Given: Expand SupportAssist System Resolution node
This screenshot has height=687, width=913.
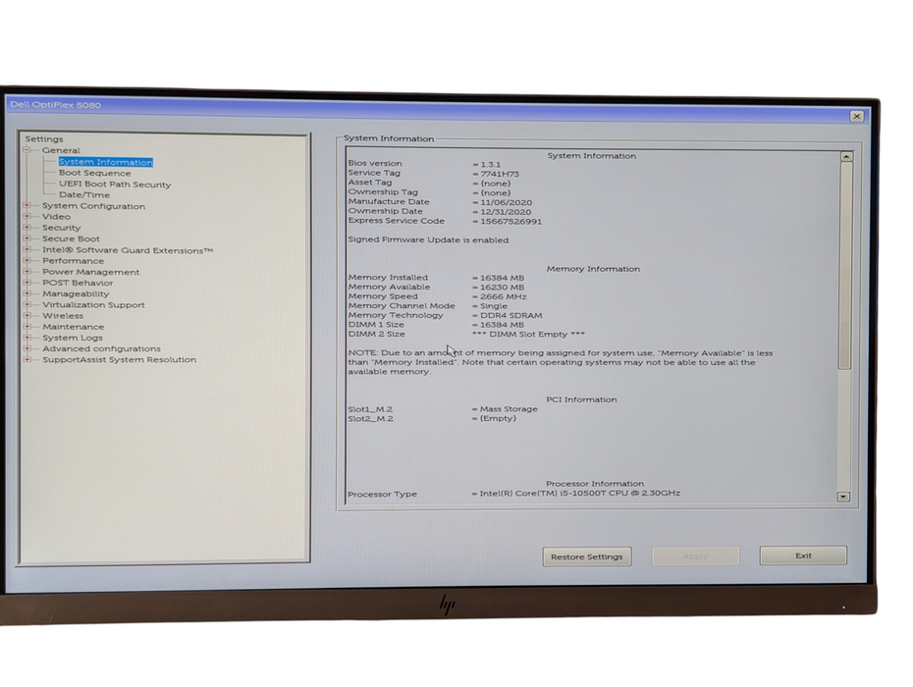Looking at the screenshot, I should click(x=27, y=359).
